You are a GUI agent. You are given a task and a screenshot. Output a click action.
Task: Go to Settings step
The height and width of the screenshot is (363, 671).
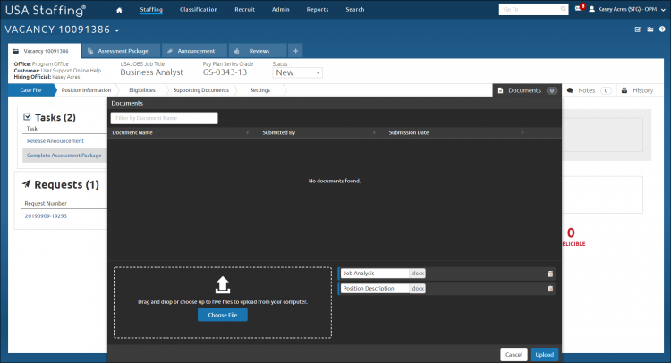click(259, 90)
